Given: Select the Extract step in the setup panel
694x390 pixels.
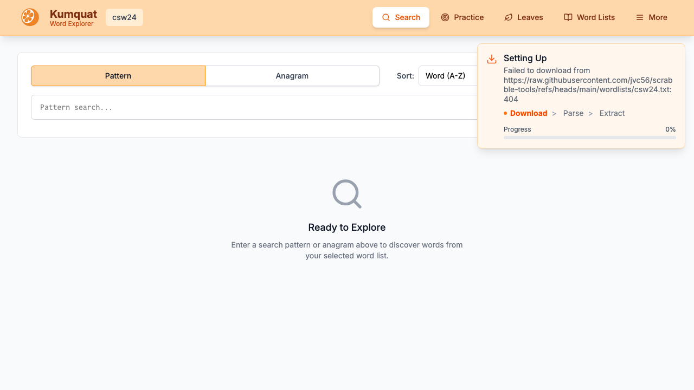Looking at the screenshot, I should click(x=612, y=113).
